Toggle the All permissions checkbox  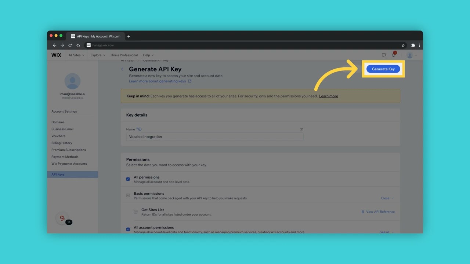[128, 179]
